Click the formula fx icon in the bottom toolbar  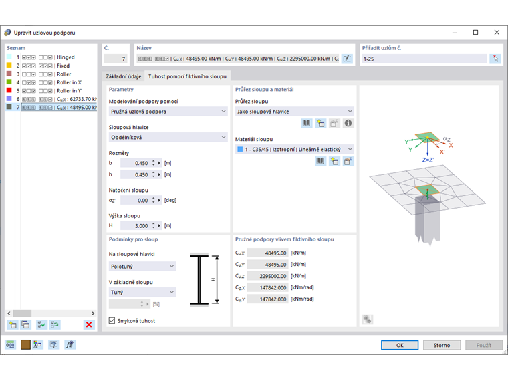coord(70,345)
